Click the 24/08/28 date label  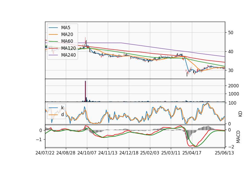coord(66,153)
